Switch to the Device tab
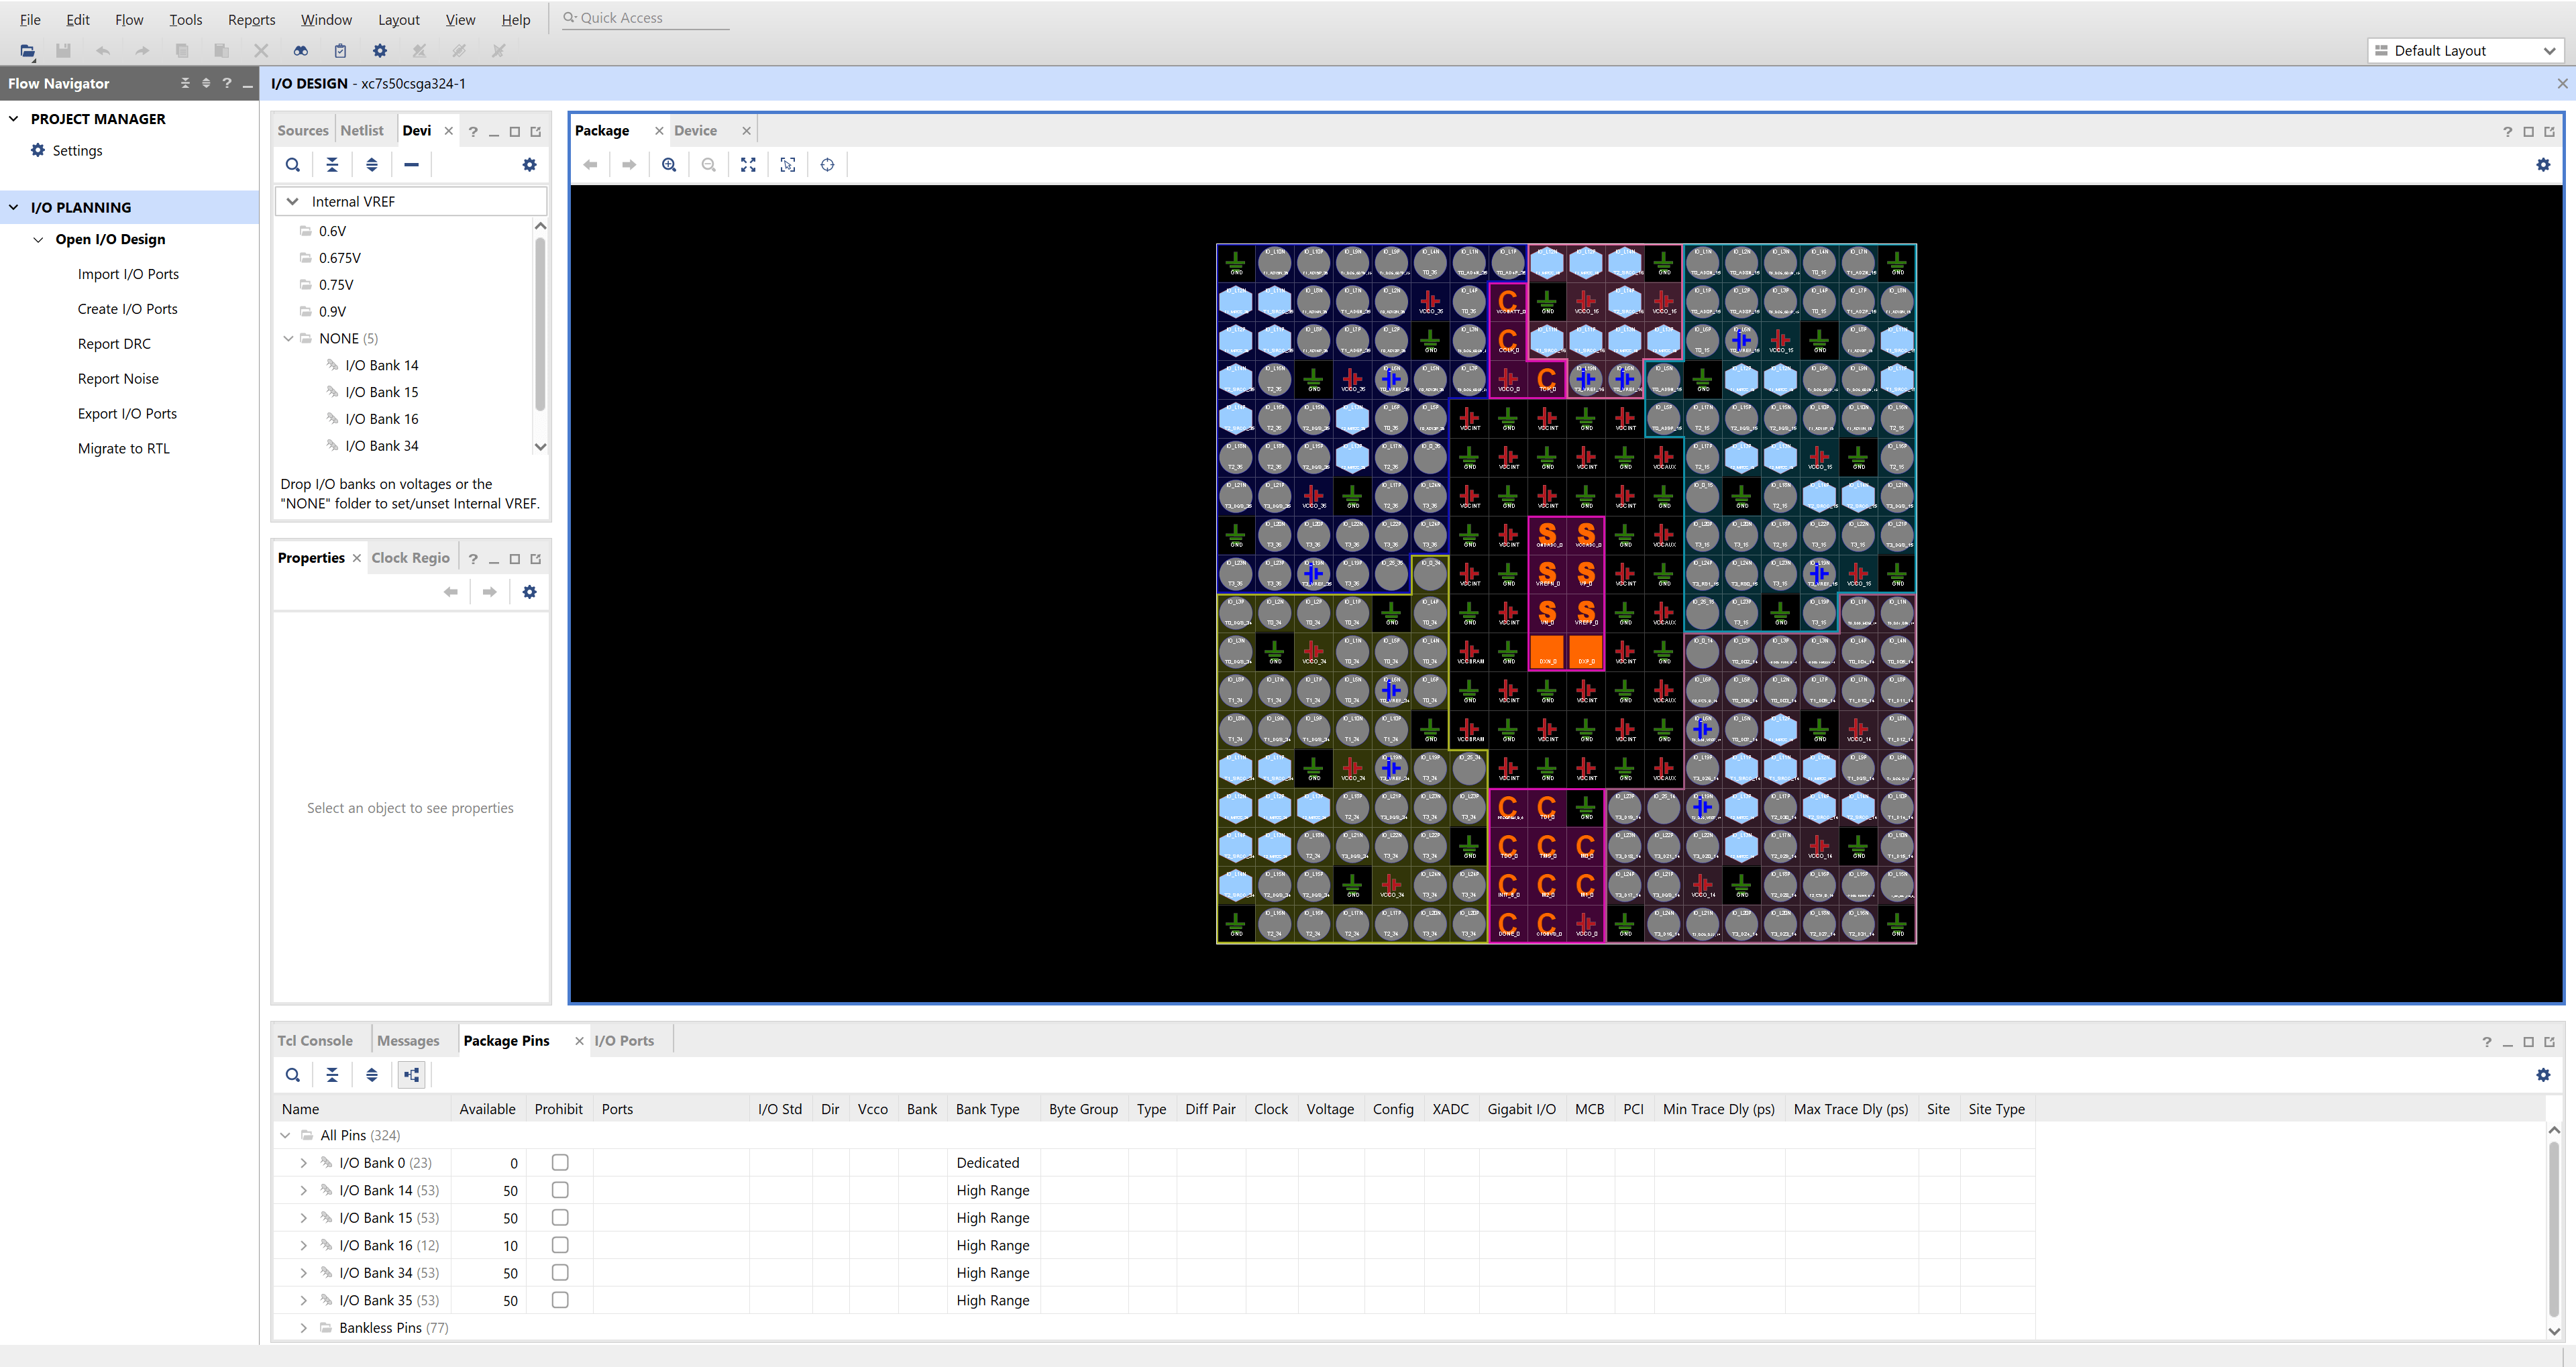This screenshot has height=1367, width=2576. [x=696, y=130]
